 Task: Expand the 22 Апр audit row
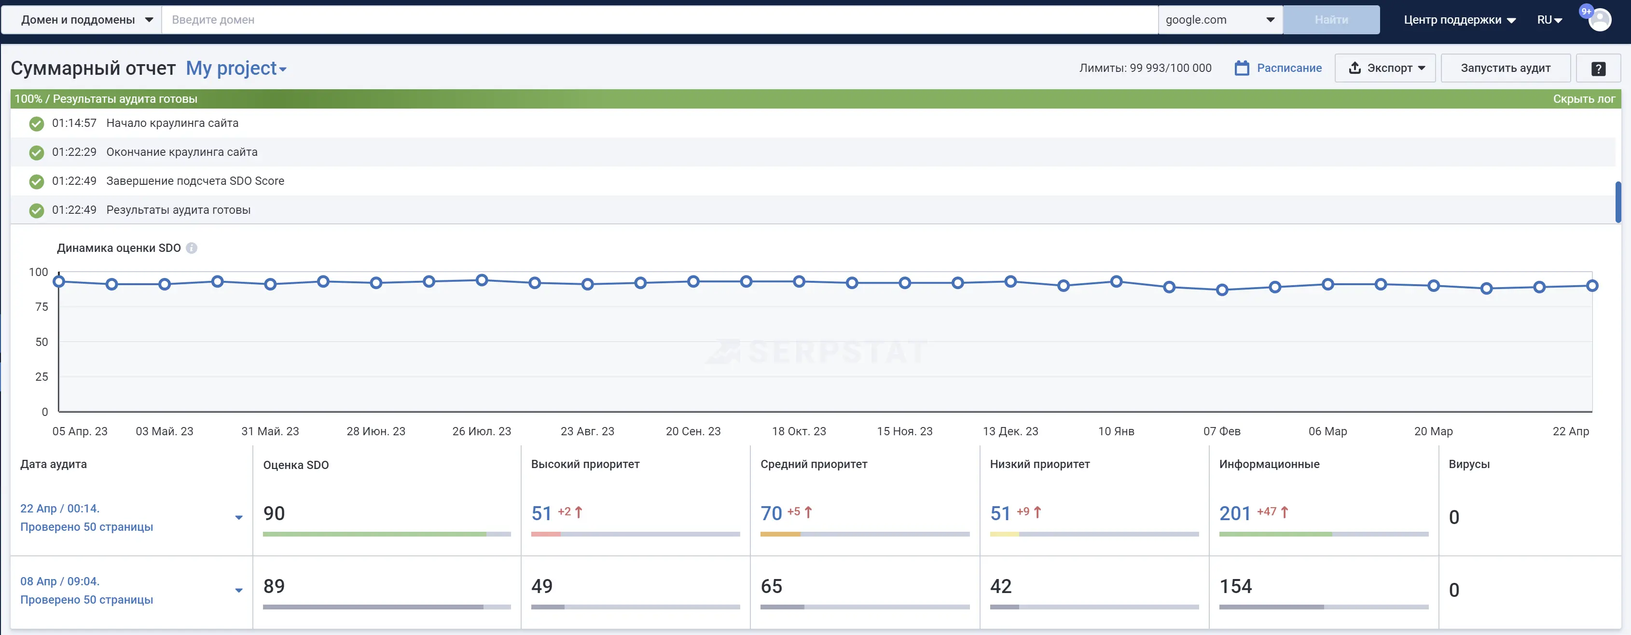point(239,517)
